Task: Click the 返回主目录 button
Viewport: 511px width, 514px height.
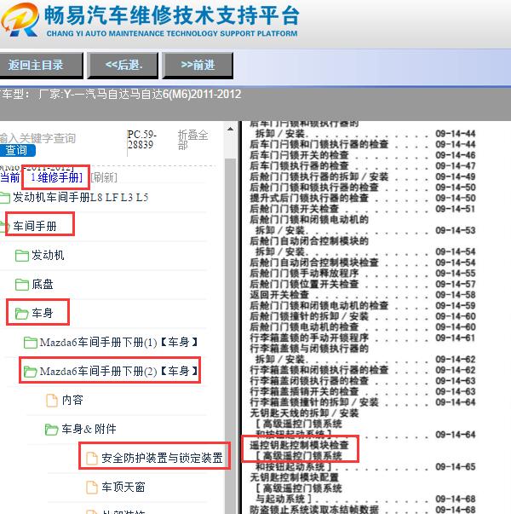Action: click(x=40, y=66)
